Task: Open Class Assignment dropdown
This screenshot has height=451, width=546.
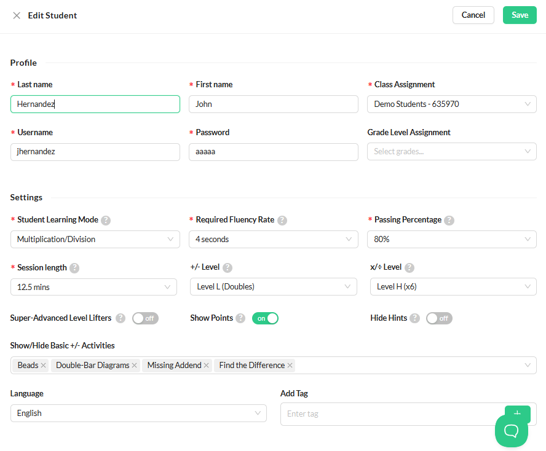Action: 452,104
